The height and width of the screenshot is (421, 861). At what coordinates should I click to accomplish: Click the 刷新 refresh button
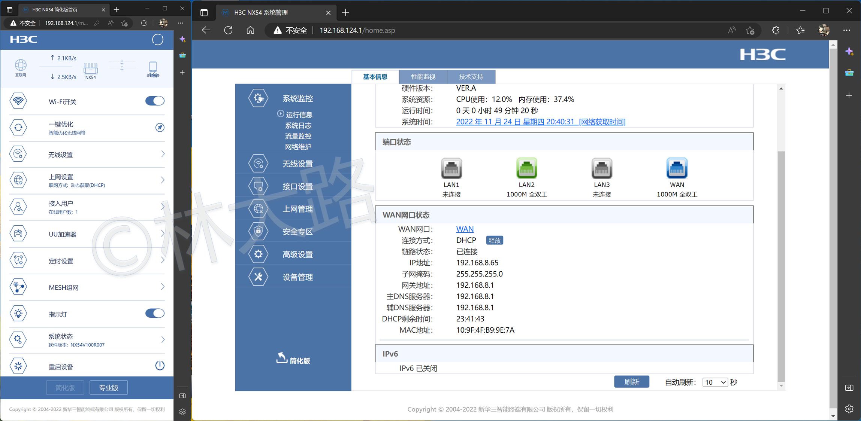coord(631,381)
